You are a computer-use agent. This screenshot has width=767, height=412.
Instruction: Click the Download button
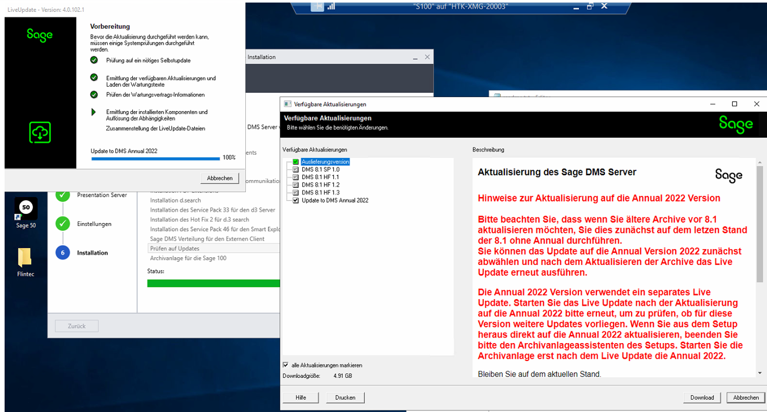pyautogui.click(x=702, y=398)
